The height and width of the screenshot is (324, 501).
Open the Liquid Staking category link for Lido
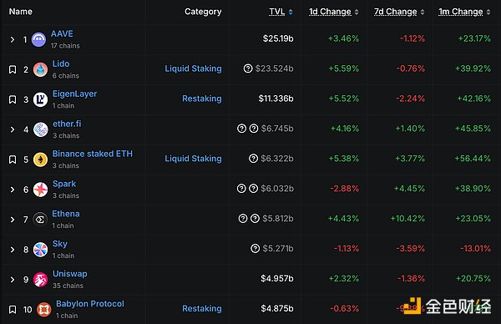(193, 68)
